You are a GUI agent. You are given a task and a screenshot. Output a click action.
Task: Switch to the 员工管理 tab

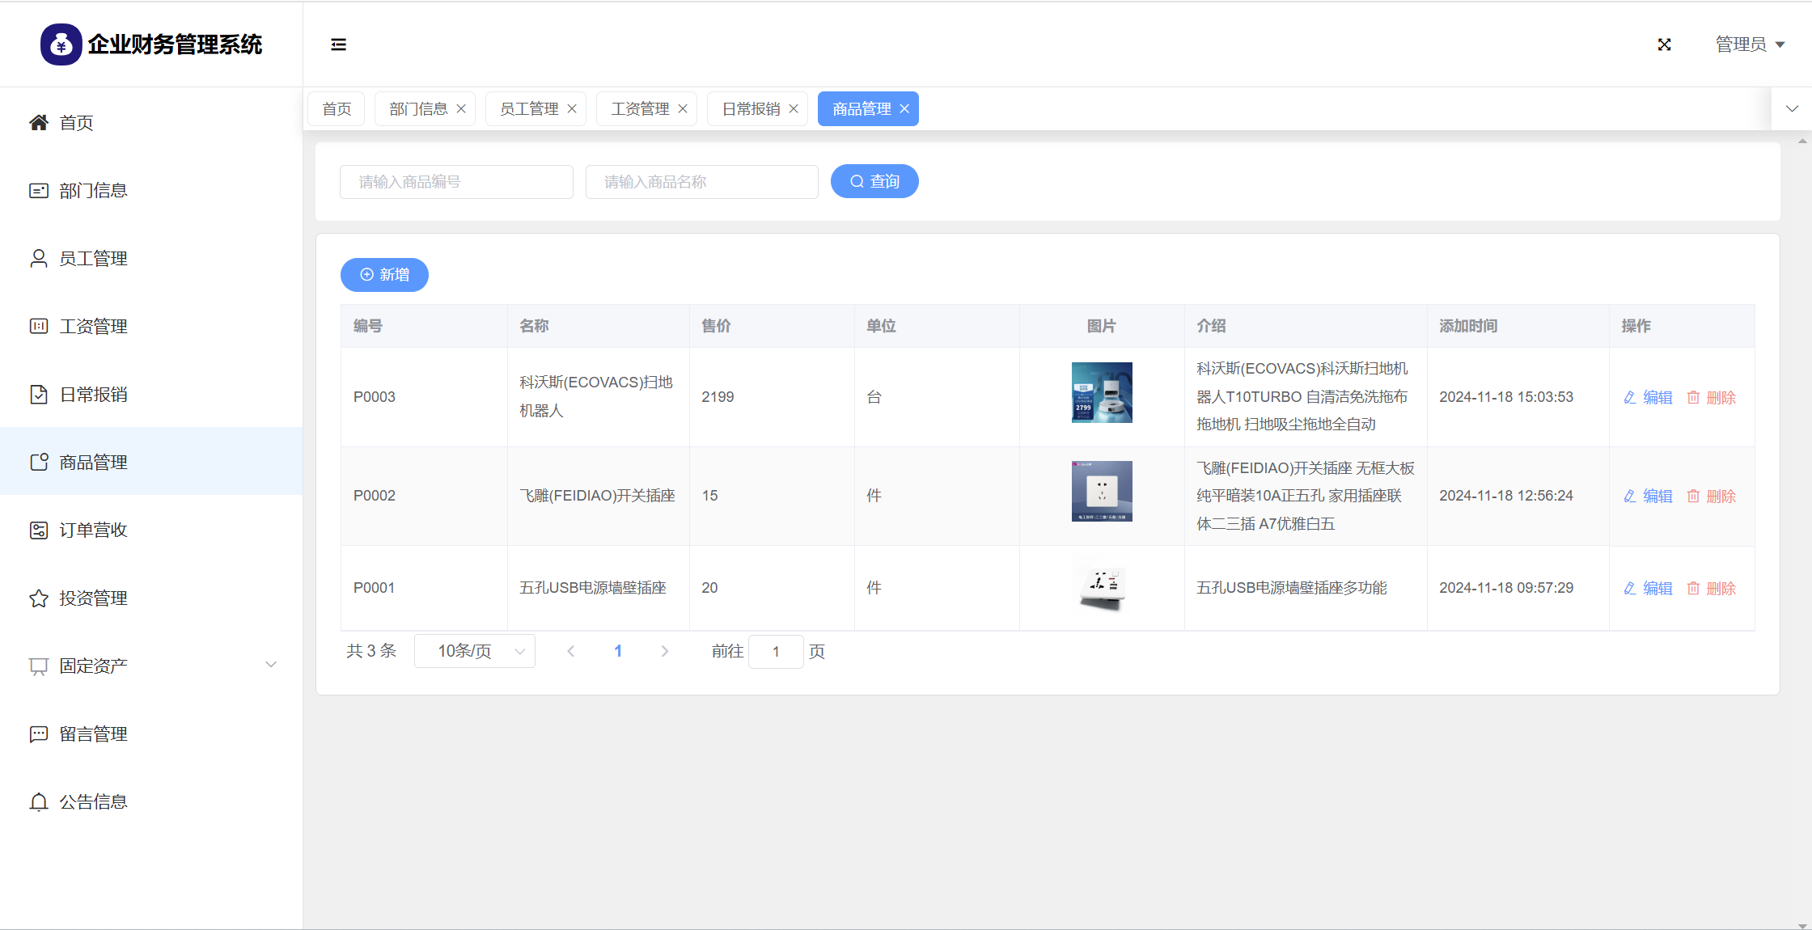[x=529, y=109]
